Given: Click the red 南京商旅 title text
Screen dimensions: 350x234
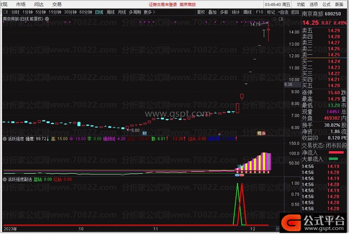Looking at the screenshot, I should click(188, 4).
